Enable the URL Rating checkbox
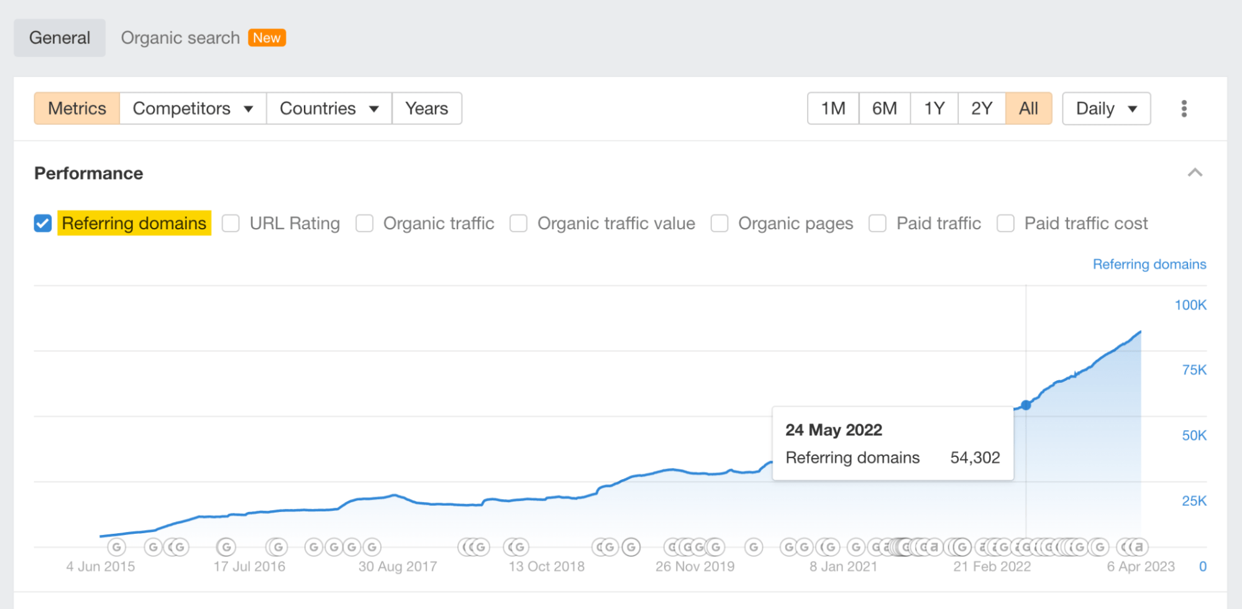The image size is (1242, 609). coord(231,223)
